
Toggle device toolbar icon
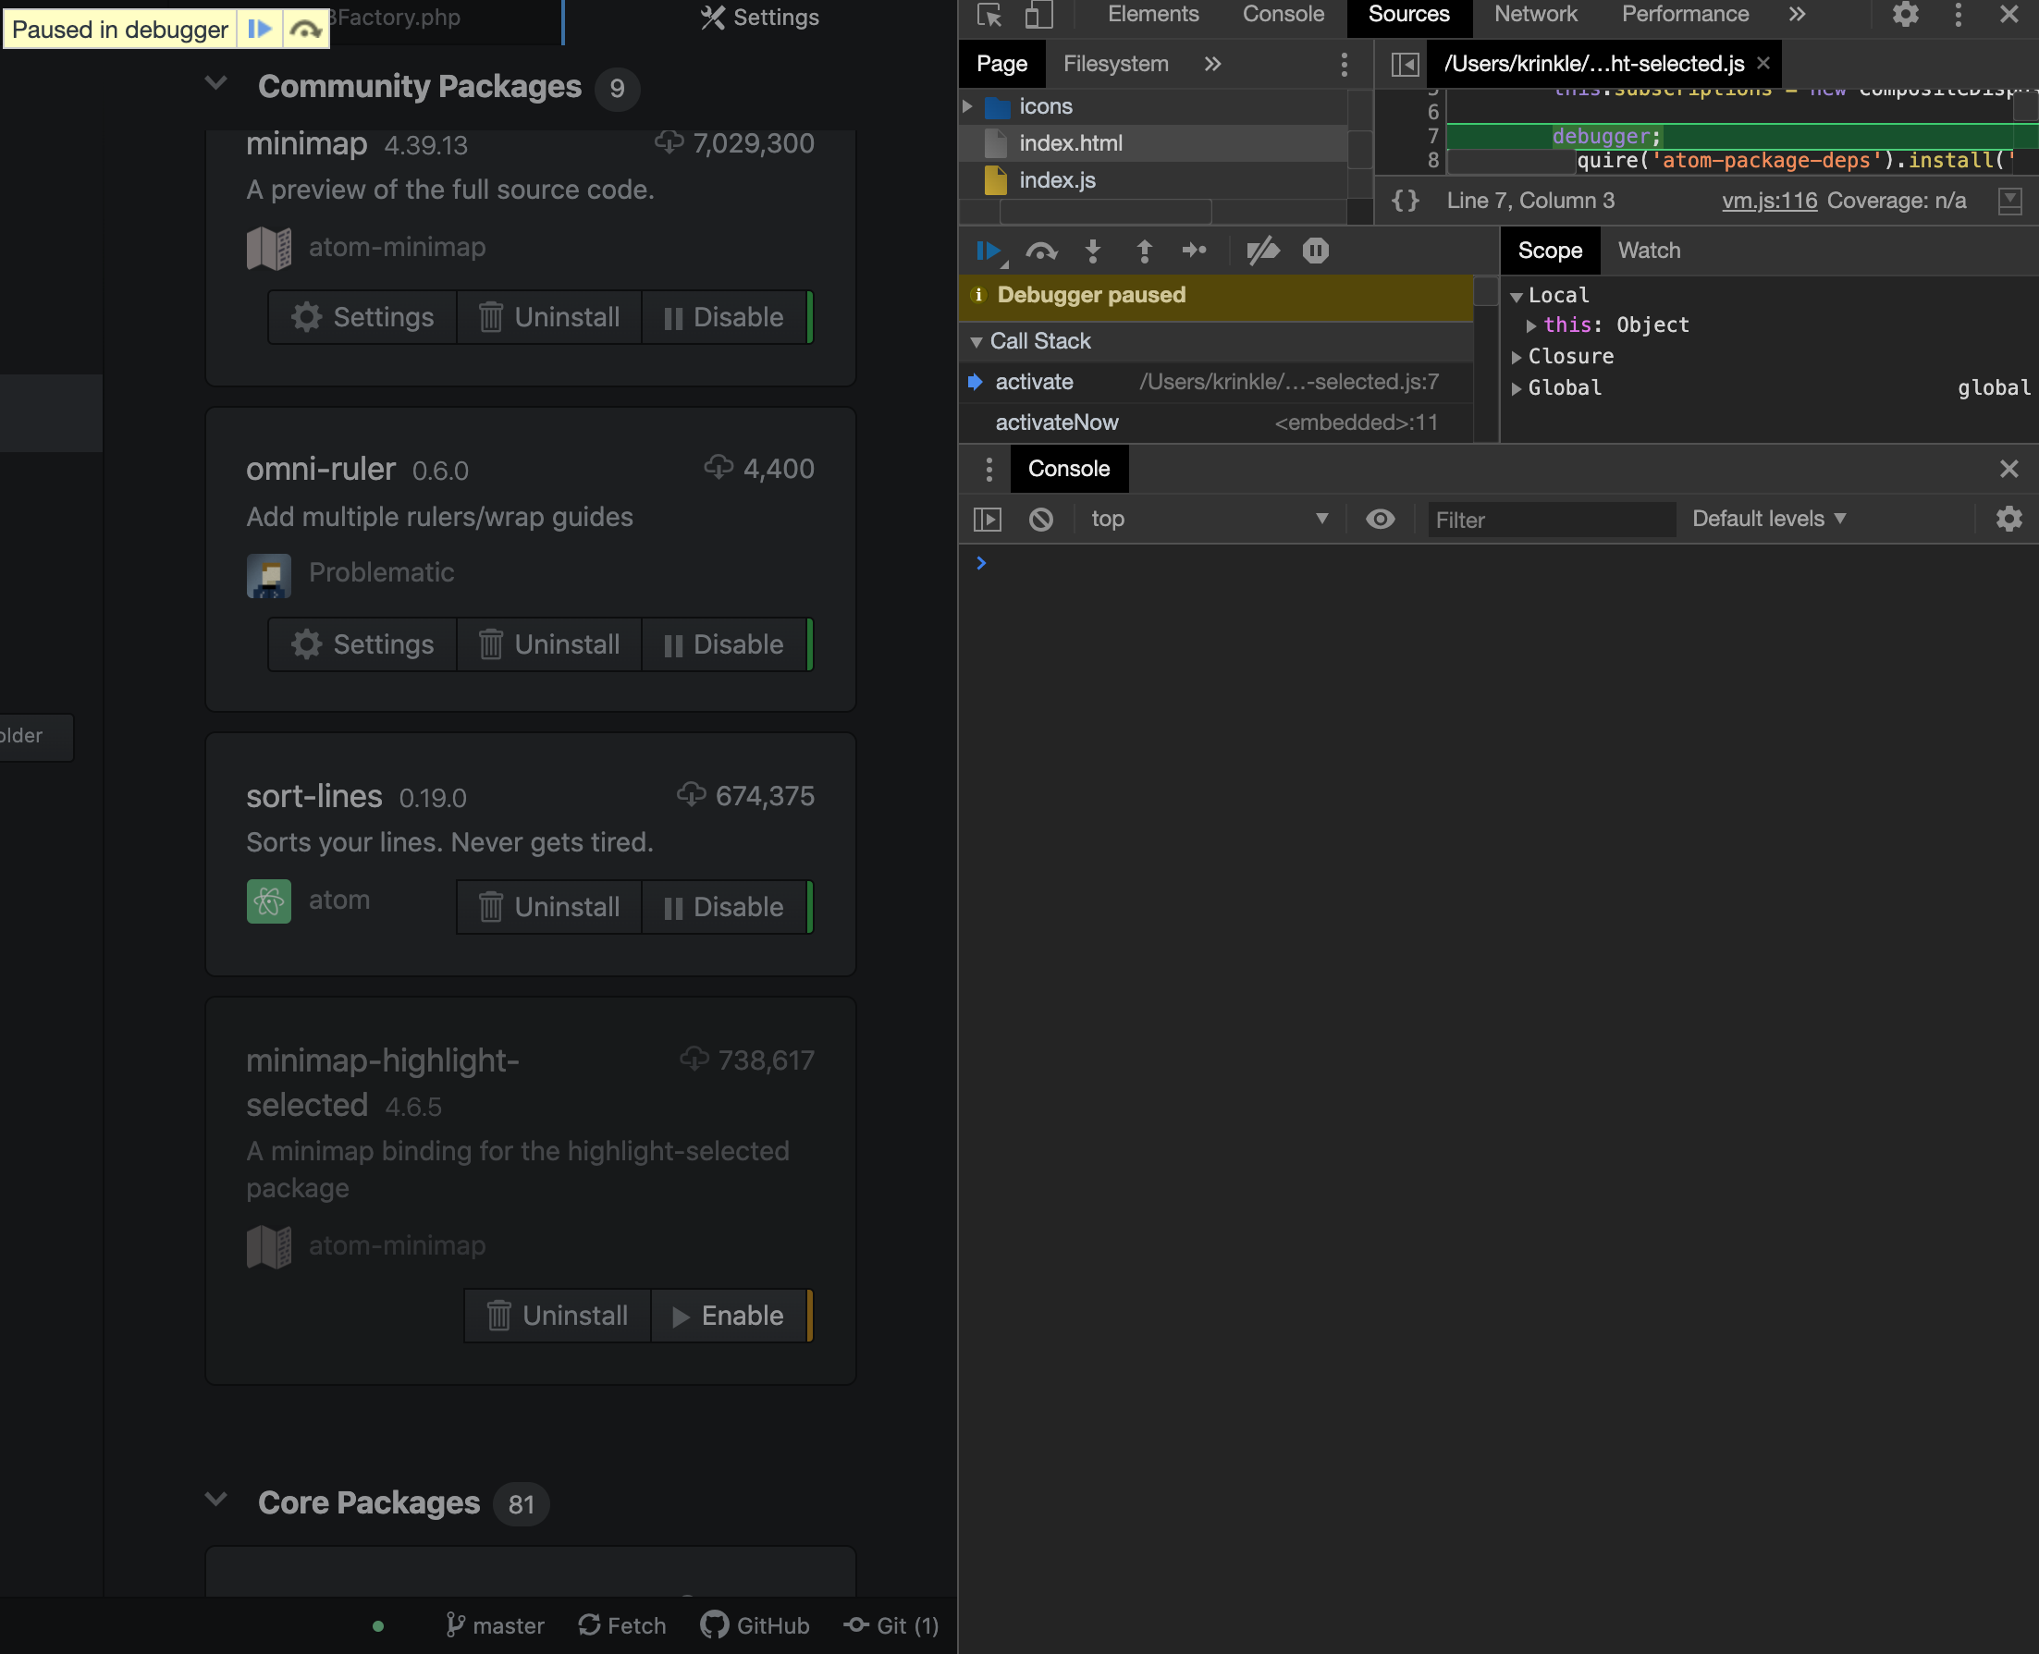pos(1038,14)
